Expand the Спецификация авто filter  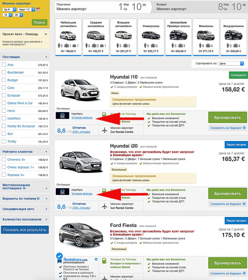[25, 209]
